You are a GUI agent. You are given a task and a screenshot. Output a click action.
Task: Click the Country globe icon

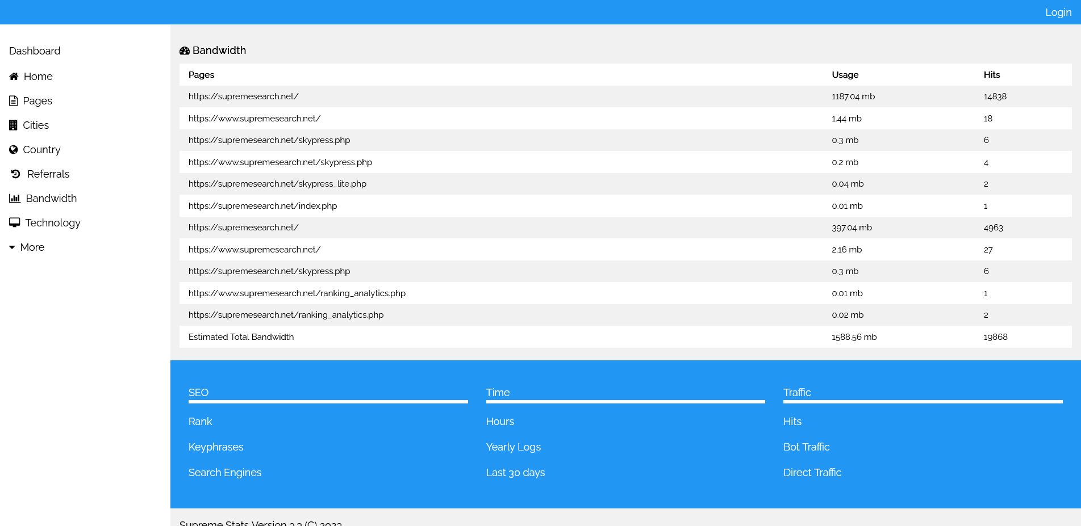coord(14,150)
